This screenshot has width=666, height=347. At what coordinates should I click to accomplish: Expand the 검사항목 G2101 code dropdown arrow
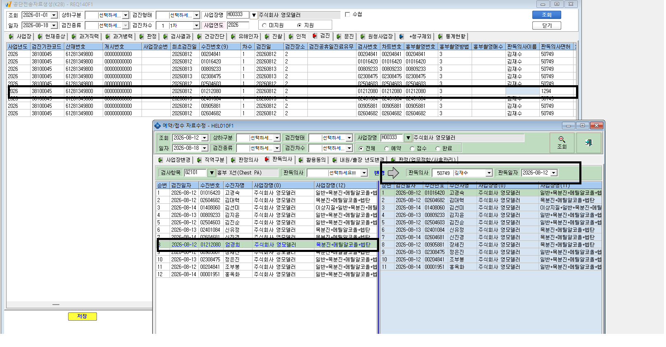click(212, 173)
